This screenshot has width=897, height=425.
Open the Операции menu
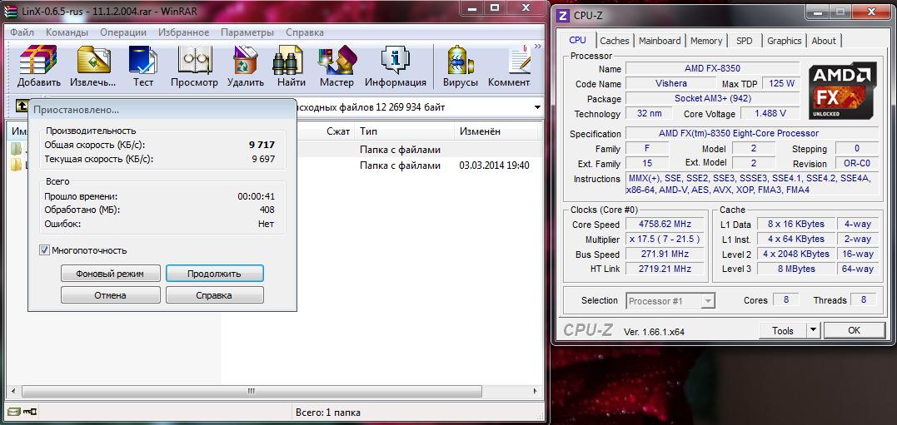(123, 32)
